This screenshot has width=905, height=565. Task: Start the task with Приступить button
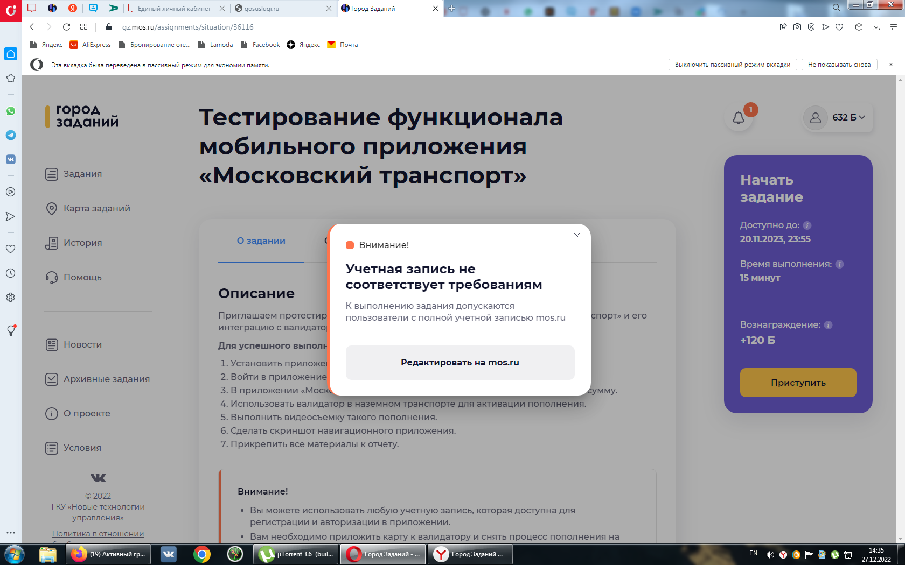click(798, 383)
